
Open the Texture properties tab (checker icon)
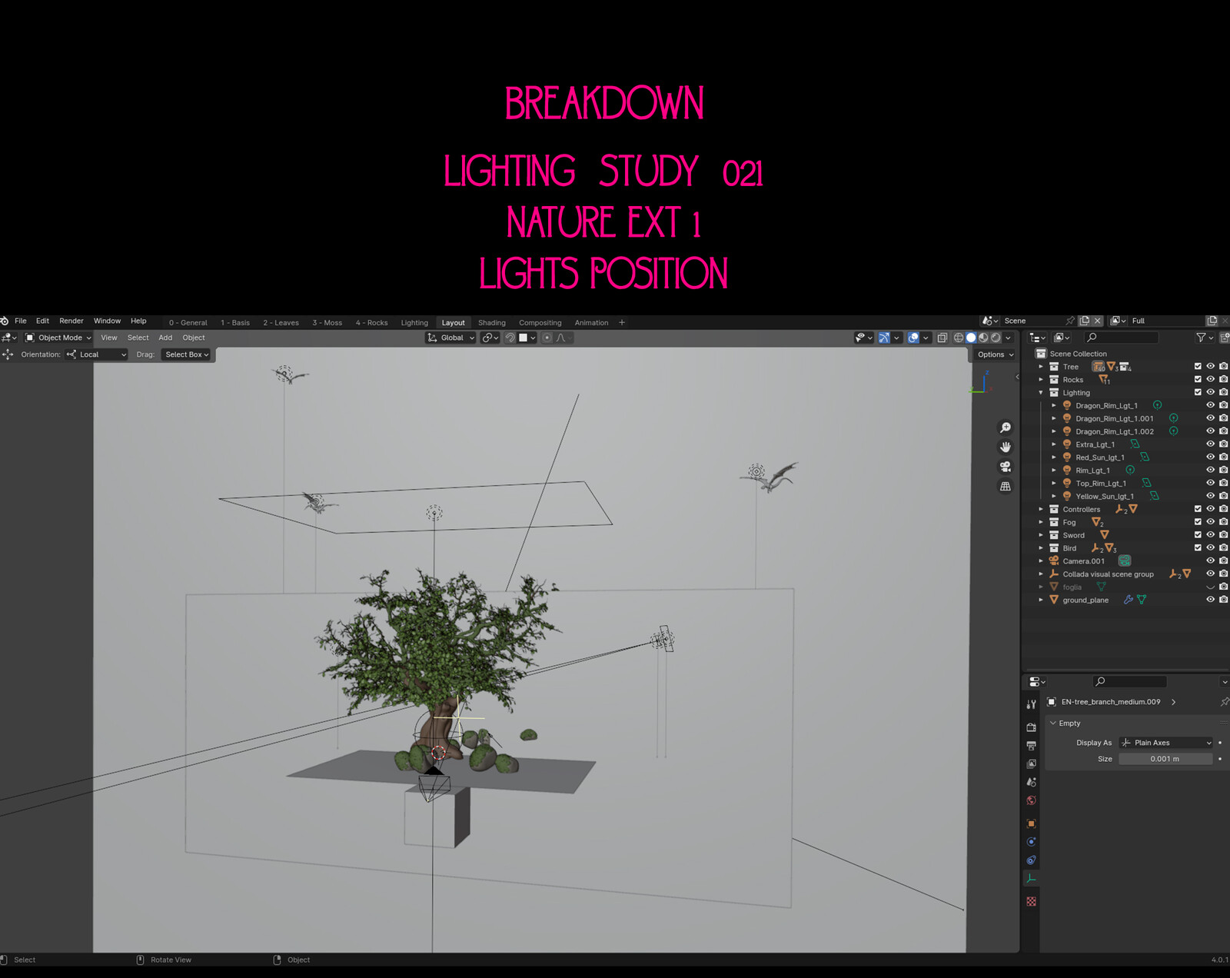[x=1031, y=901]
